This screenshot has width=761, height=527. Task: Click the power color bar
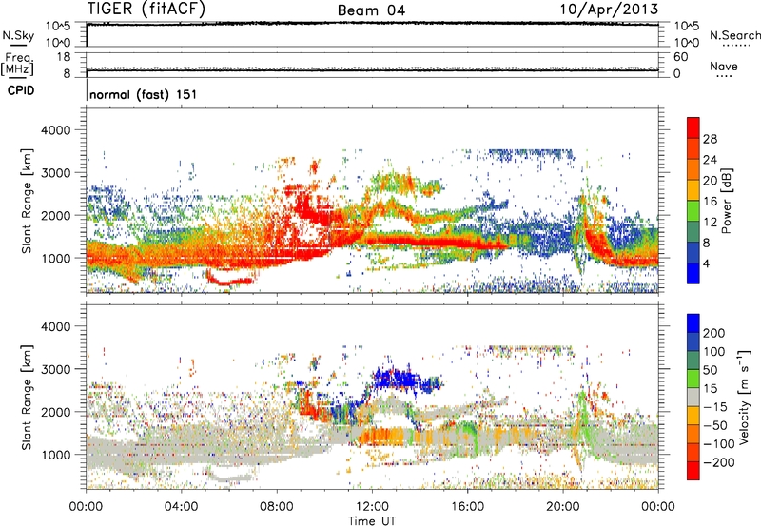(x=693, y=200)
